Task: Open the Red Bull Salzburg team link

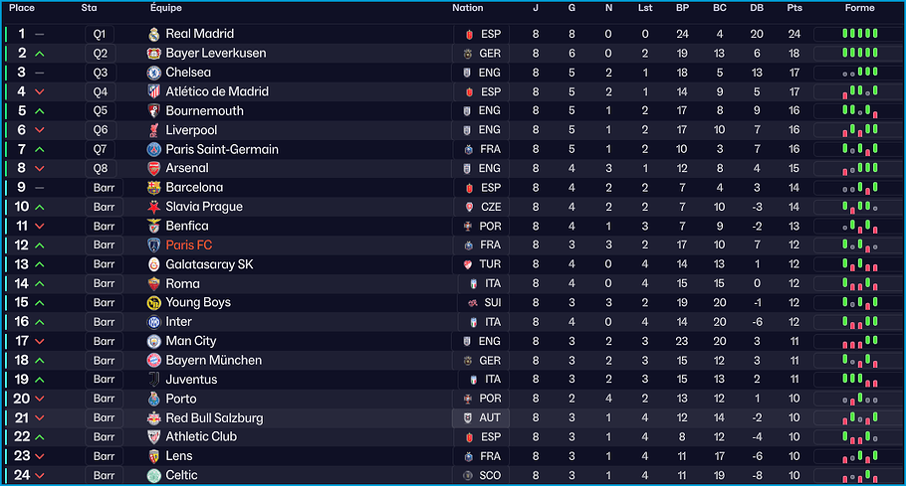Action: (x=214, y=418)
